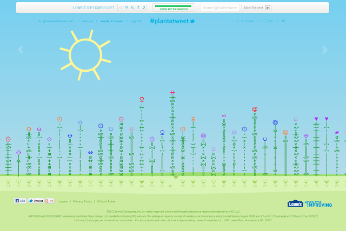Screen dimensions: 346x231
Task: Click the hi @ToodiesMomma profile link
Action: tap(56, 21)
